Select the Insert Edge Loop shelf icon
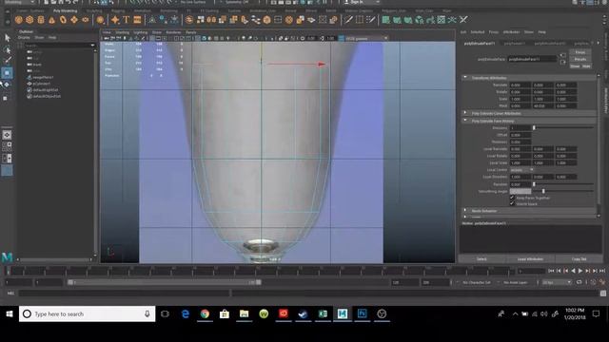The image size is (609, 342). pyautogui.click(x=360, y=20)
